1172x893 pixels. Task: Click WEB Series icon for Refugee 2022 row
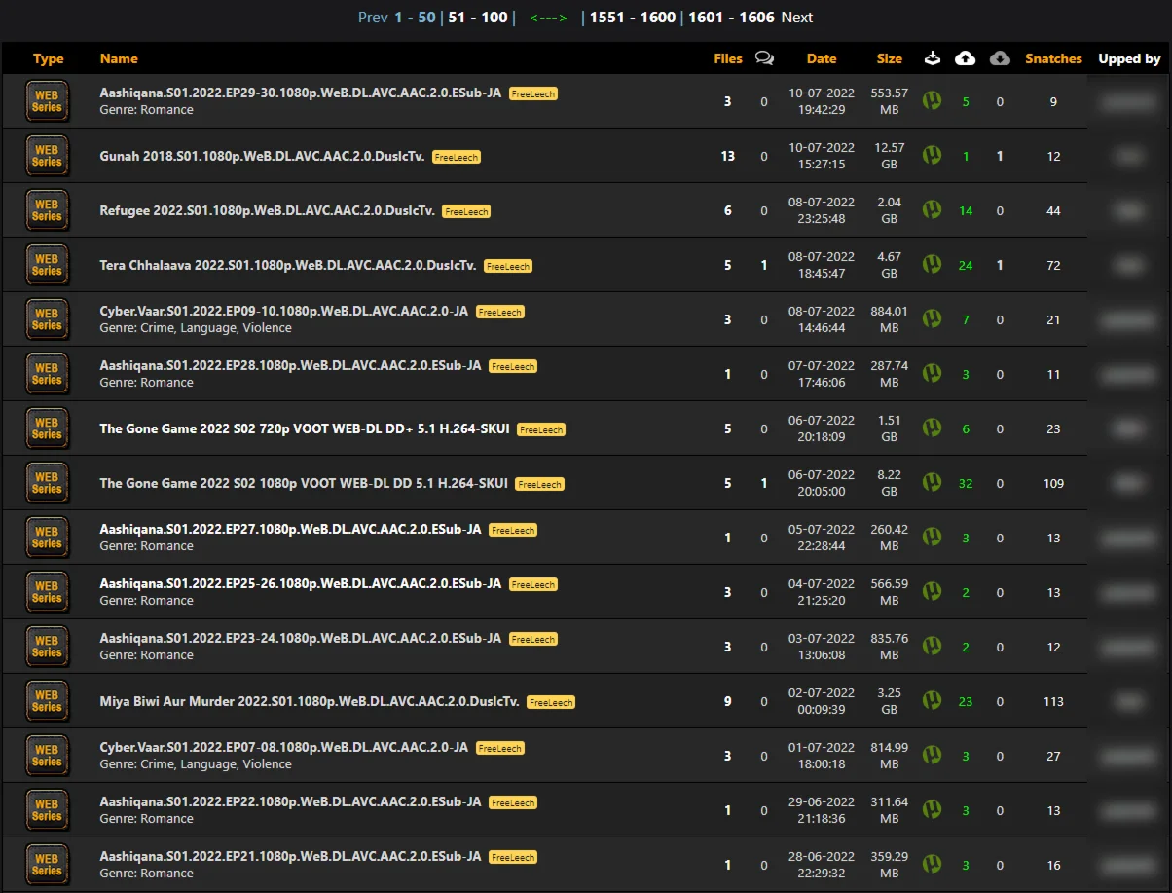point(47,210)
